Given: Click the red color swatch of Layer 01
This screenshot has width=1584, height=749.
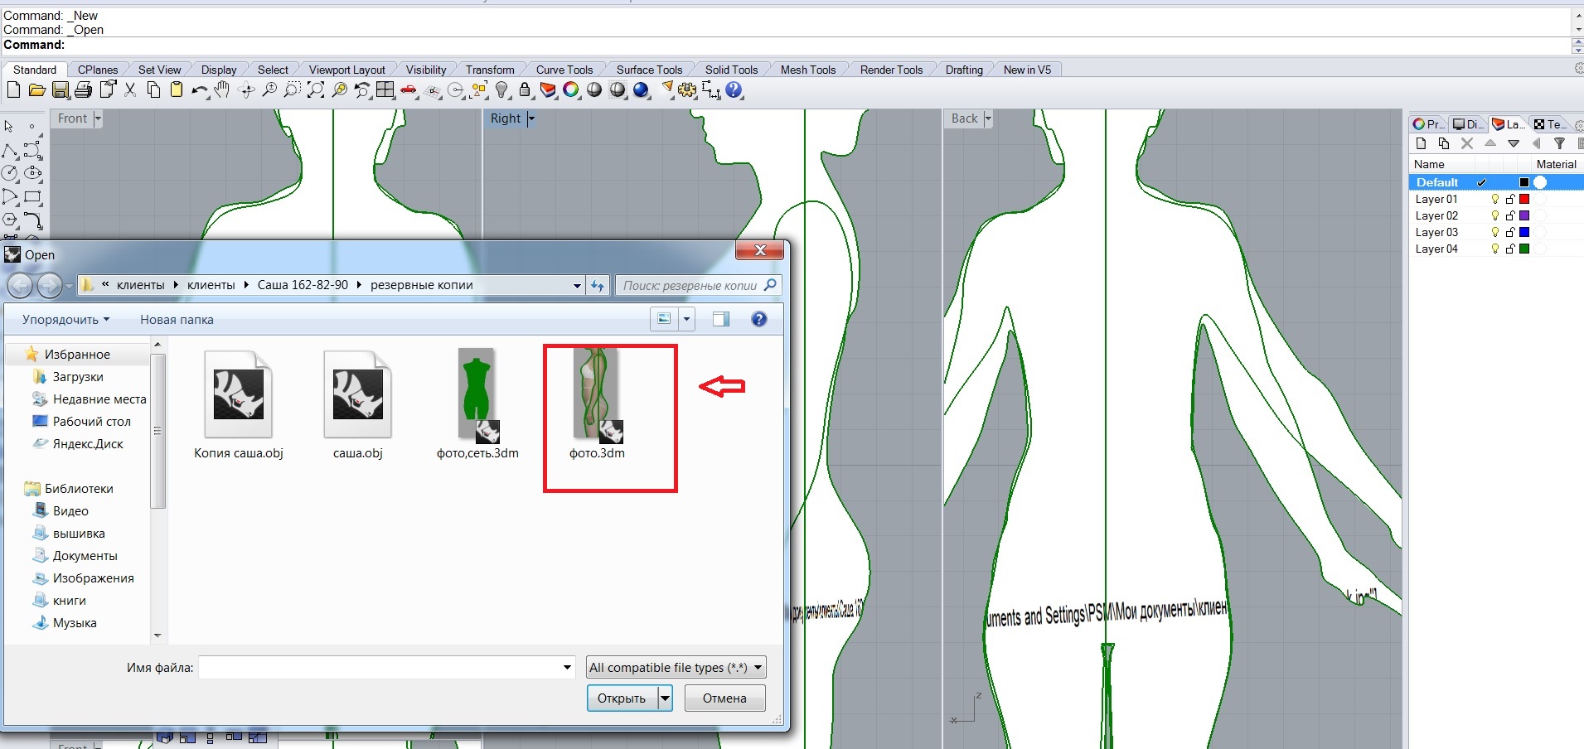Looking at the screenshot, I should [x=1524, y=199].
